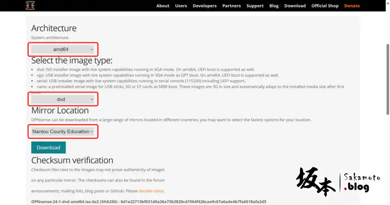The width and height of the screenshot is (390, 205).
Task: Open the About menu item
Action: point(163,6)
